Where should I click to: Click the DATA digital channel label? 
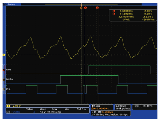click(9, 79)
